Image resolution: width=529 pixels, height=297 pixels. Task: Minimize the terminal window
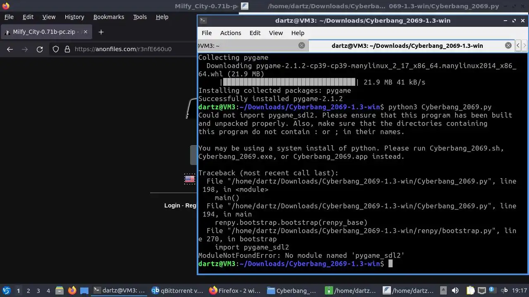505,21
